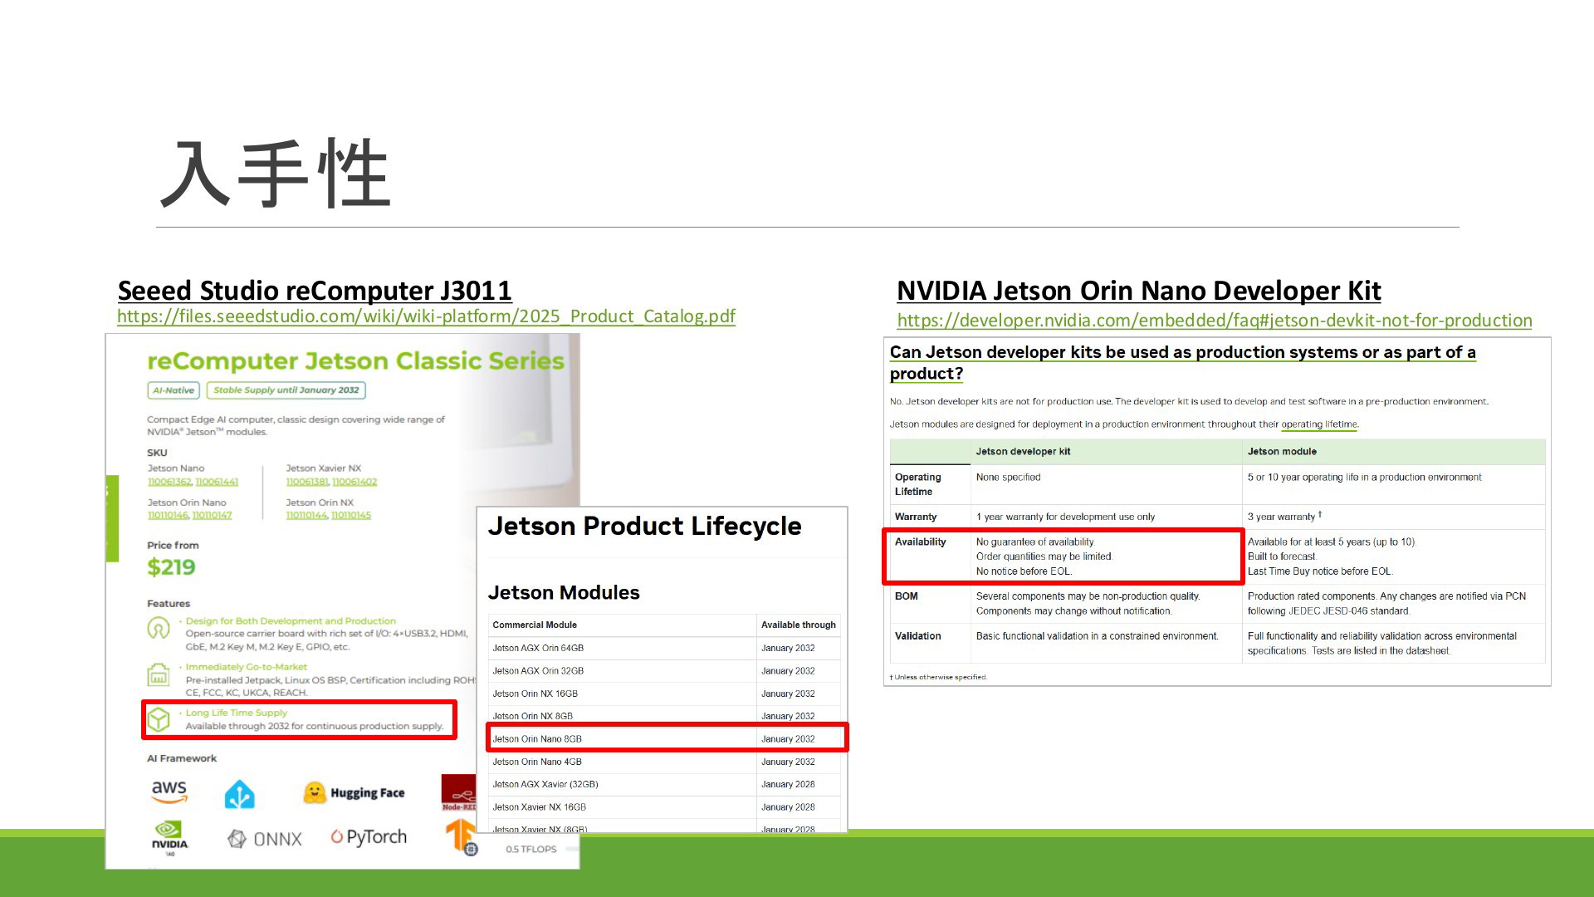This screenshot has height=897, width=1594.
Task: Click the Price from label
Action: click(x=173, y=546)
